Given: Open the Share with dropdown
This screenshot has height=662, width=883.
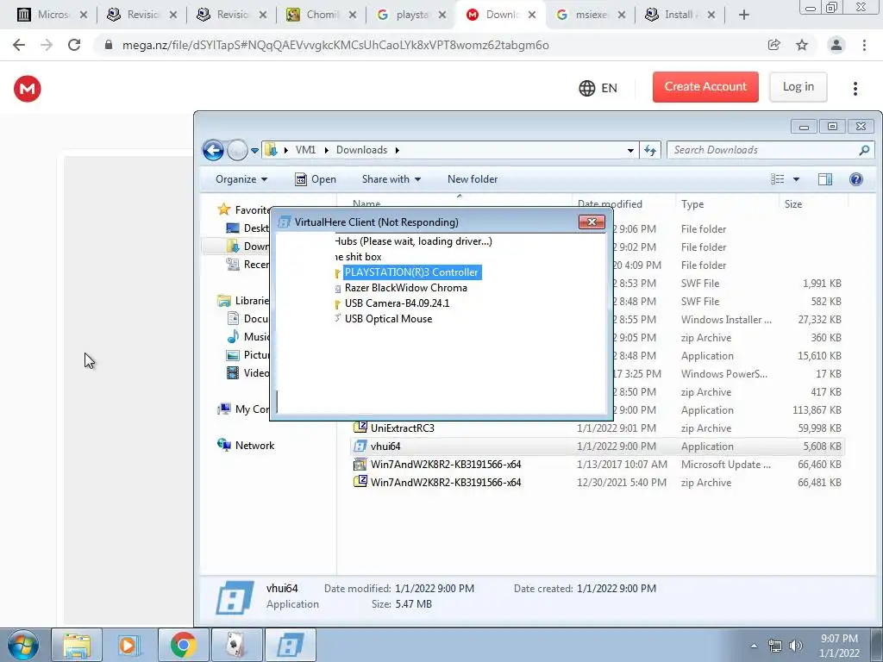Looking at the screenshot, I should pyautogui.click(x=391, y=179).
